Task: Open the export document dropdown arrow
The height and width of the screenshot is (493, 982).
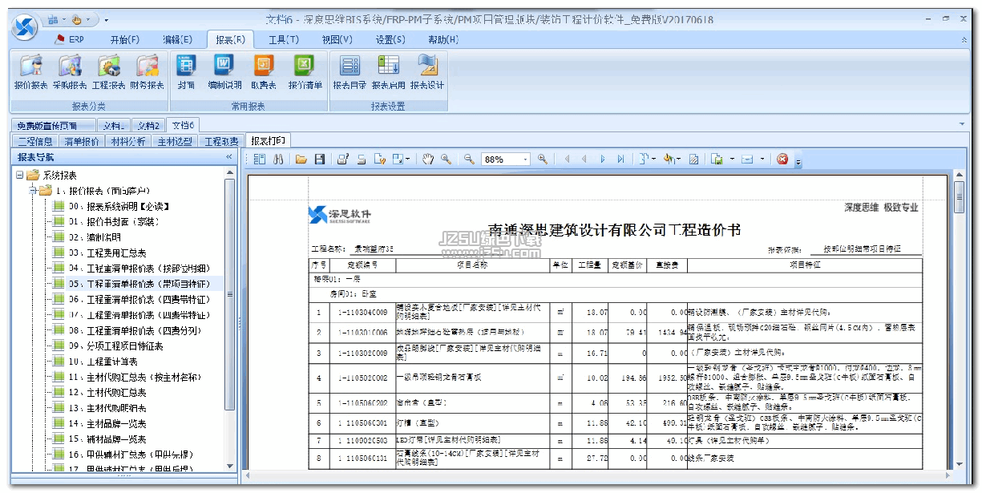Action: (732, 160)
